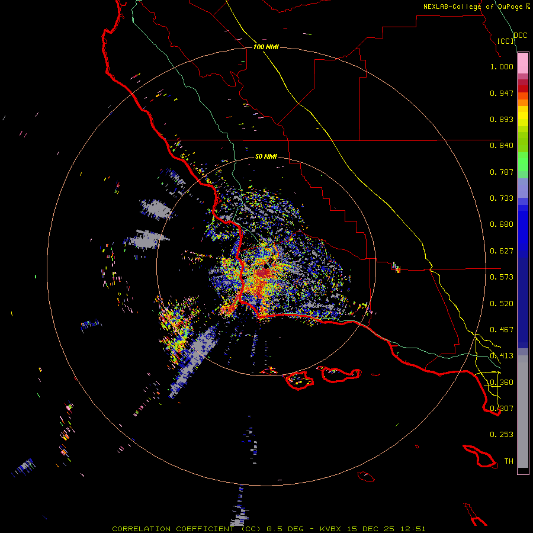
Task: Pick the lavender color bar segment
Action: click(x=523, y=188)
